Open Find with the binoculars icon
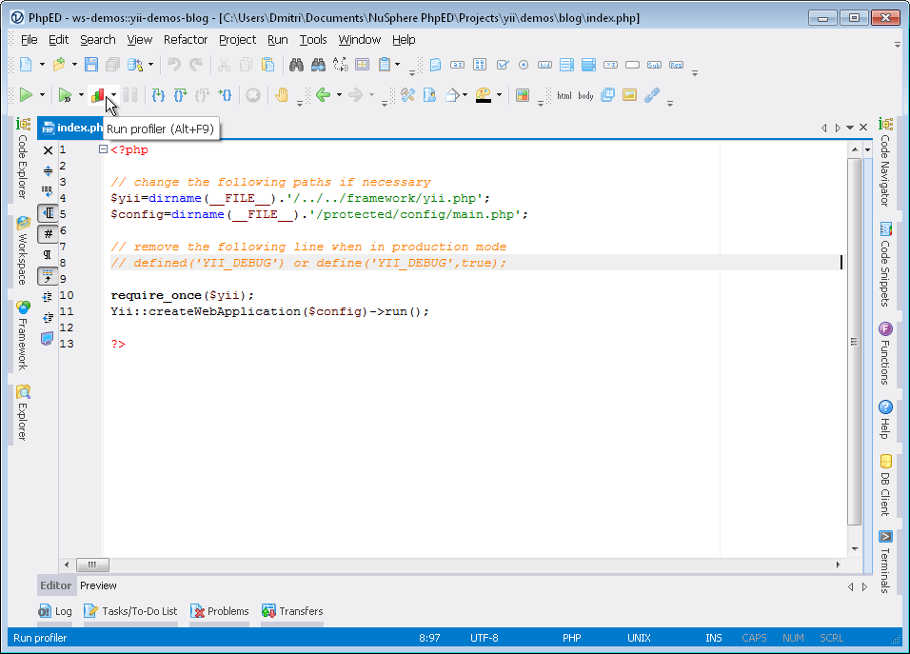The width and height of the screenshot is (910, 654). click(297, 65)
